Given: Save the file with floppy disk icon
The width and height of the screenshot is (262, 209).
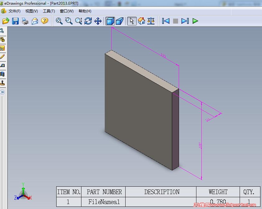Looking at the screenshot, I should click(x=15, y=21).
